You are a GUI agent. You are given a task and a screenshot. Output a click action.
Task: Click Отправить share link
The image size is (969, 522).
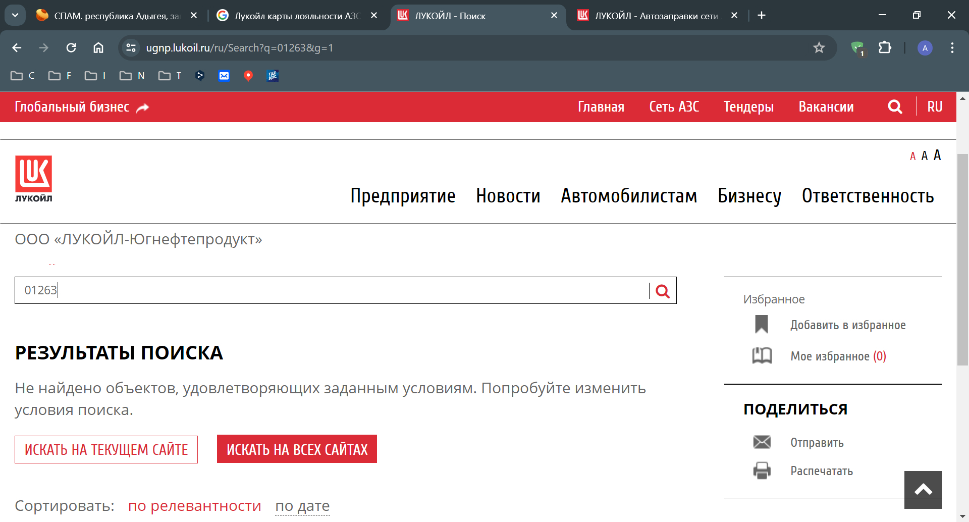817,443
